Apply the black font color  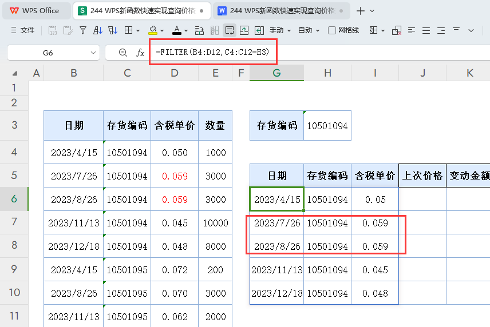(x=176, y=30)
